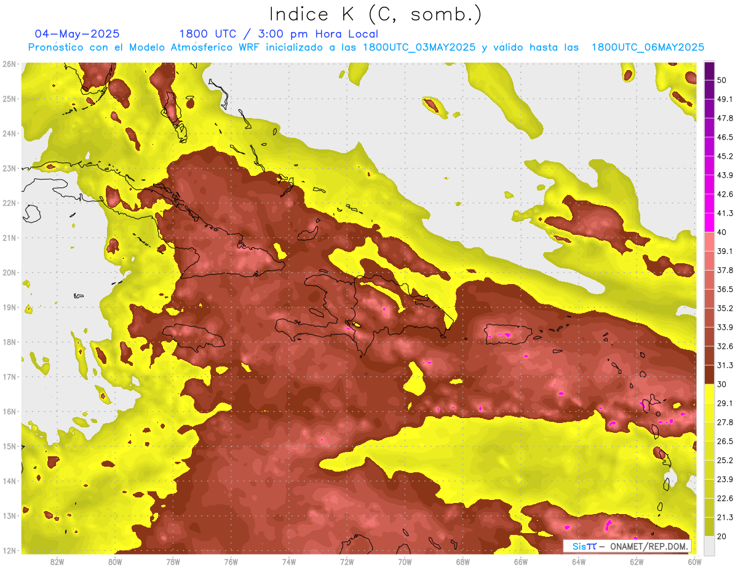Click colorbar label '27.8'
738x570 pixels.
click(x=725, y=422)
